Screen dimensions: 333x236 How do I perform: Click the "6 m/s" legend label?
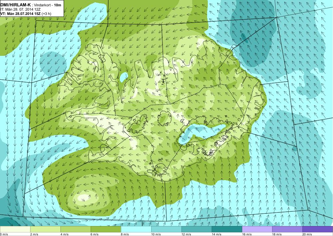click(x=95, y=234)
